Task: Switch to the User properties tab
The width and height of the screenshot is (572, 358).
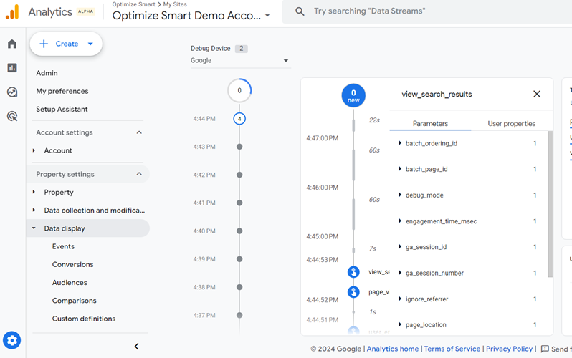Action: tap(512, 124)
